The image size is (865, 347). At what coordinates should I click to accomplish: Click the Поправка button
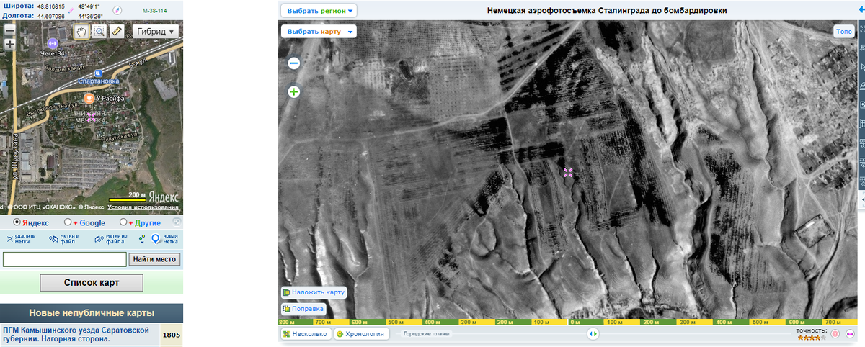coord(303,309)
